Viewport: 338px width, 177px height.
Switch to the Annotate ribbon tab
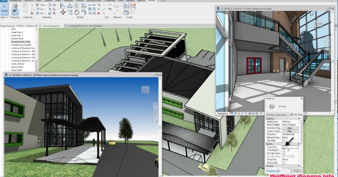(68, 1)
